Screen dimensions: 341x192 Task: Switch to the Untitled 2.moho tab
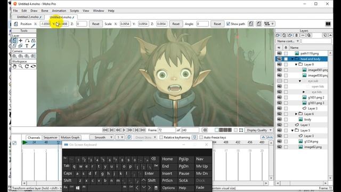(x=28, y=17)
